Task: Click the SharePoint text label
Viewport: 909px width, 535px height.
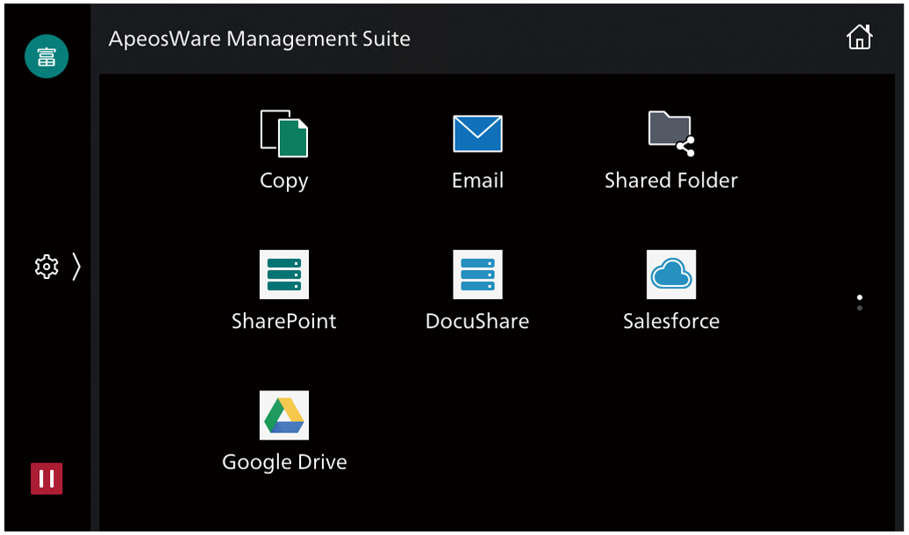Action: (284, 321)
